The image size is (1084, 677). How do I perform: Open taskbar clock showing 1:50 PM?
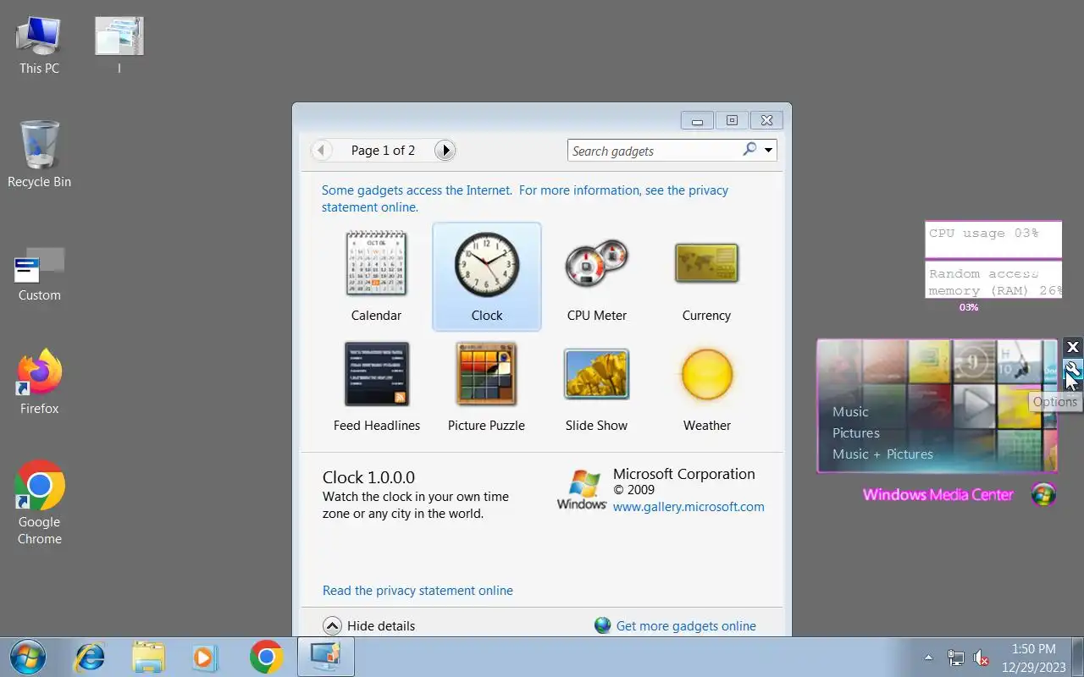pos(1033,658)
